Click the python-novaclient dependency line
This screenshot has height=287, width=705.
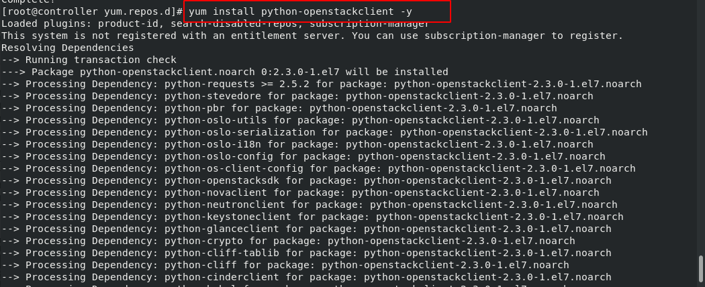click(300, 192)
